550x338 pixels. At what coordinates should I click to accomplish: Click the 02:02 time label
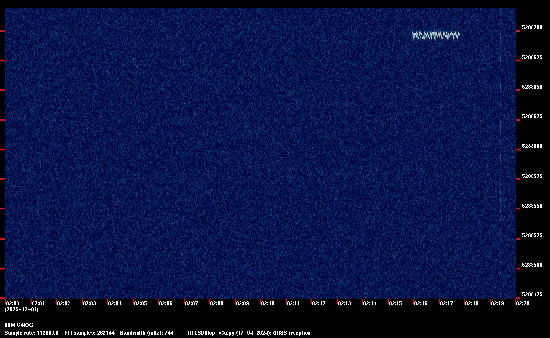pyautogui.click(x=64, y=303)
